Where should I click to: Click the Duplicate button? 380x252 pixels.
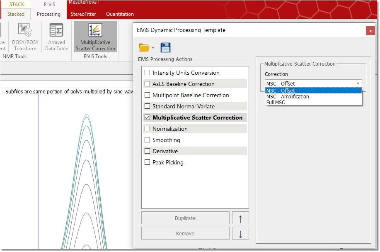tap(185, 218)
